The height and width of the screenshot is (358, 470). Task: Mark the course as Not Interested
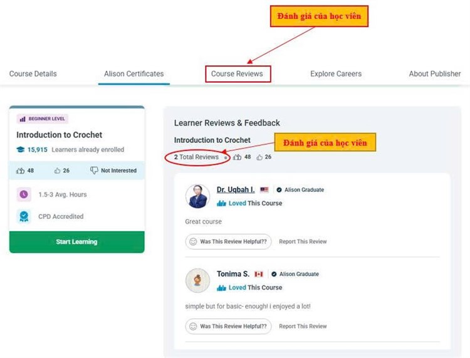click(x=113, y=171)
